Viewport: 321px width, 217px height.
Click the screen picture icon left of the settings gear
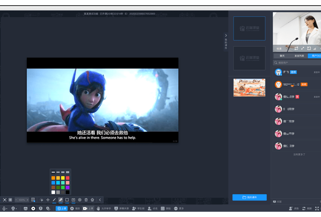(25, 208)
